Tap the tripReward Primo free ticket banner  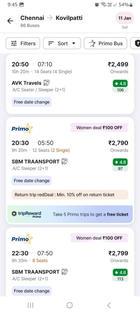click(70, 214)
